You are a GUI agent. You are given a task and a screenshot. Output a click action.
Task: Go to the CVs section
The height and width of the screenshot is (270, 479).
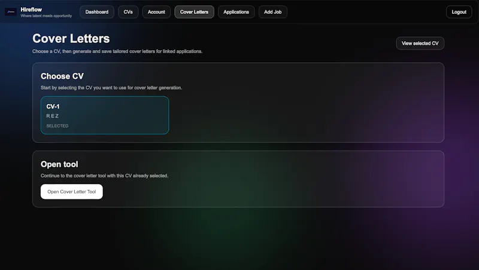(x=128, y=12)
